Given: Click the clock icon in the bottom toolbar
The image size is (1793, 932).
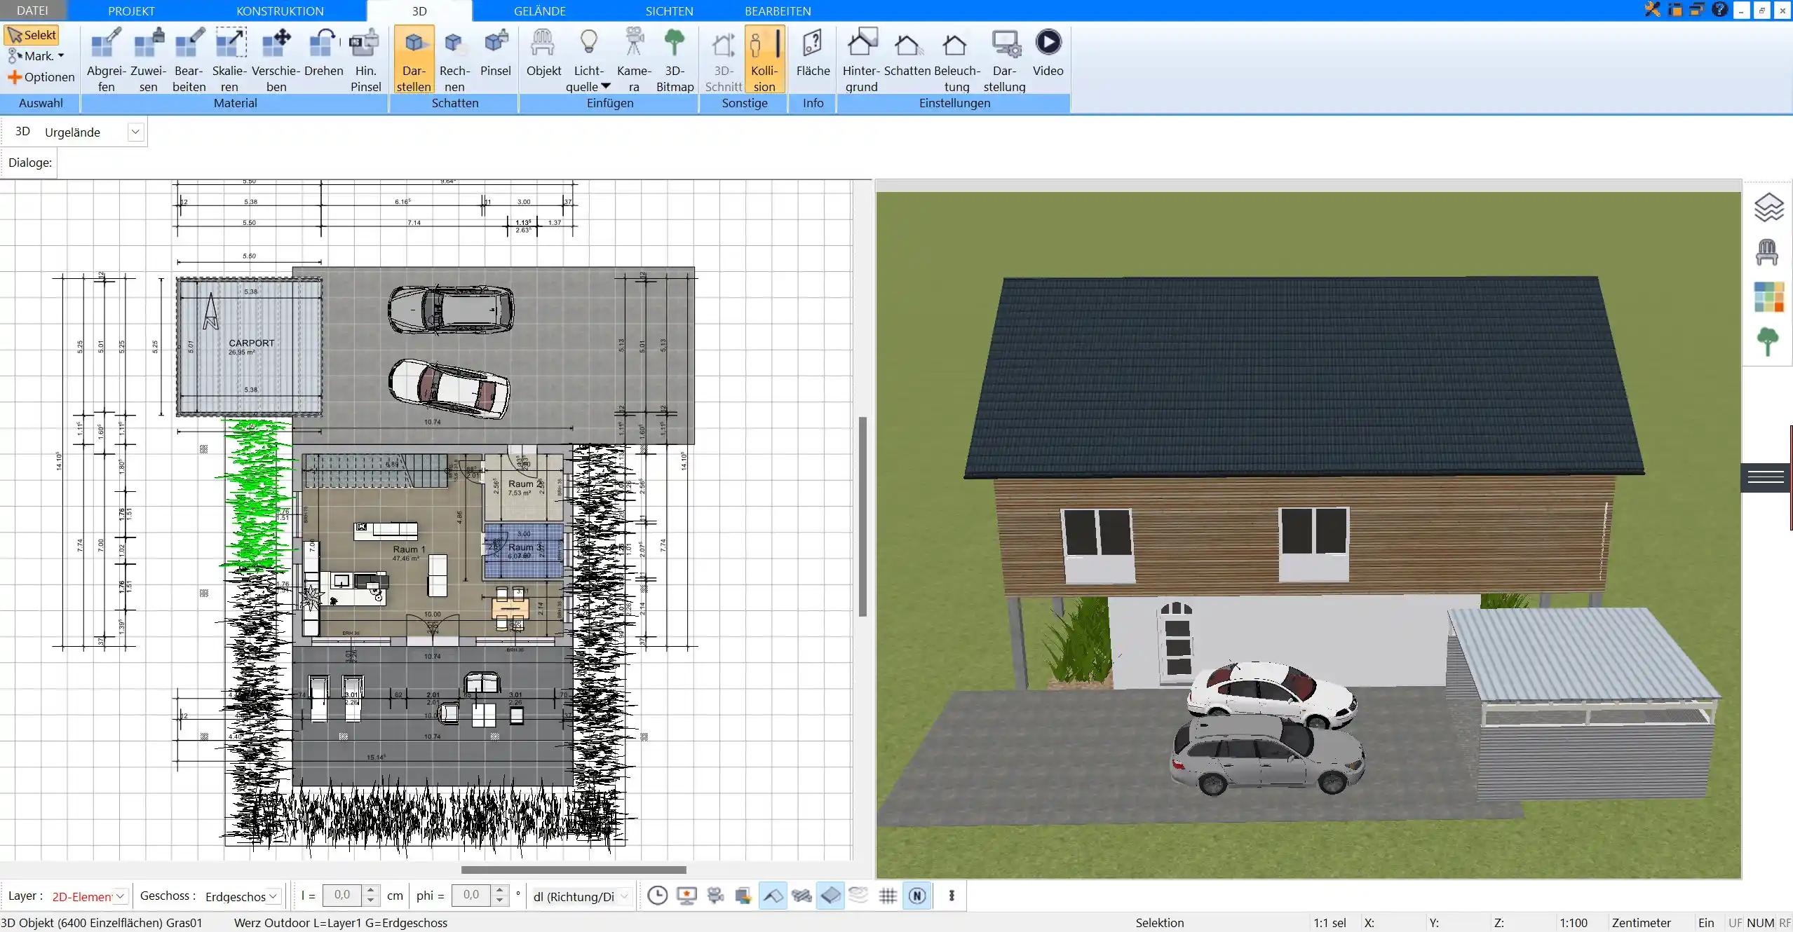Looking at the screenshot, I should (657, 895).
